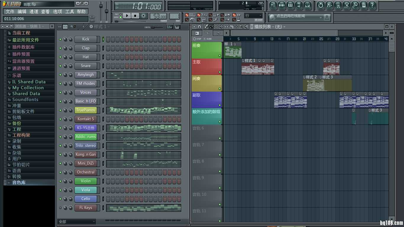Open keyboard editor icon in the channel rack

tap(177, 27)
